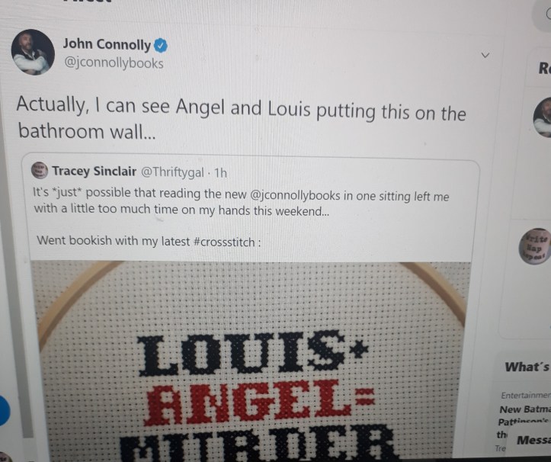Click the sidebar profile avatar on the right
Screen dimensions: 551x462
(542, 117)
